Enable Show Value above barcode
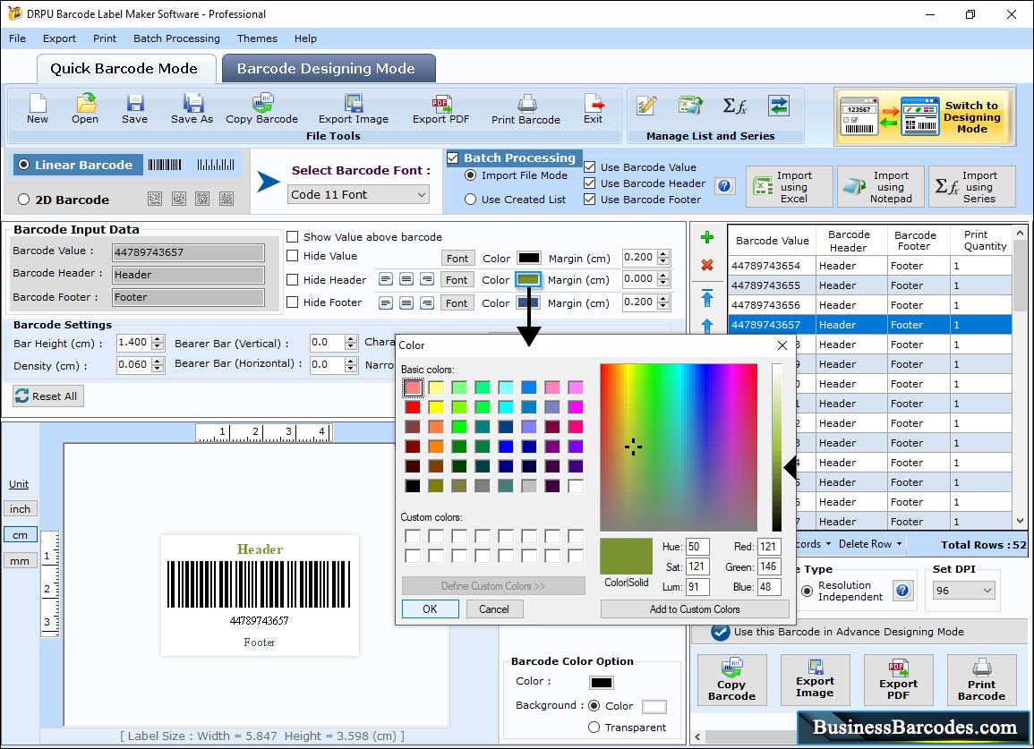The image size is (1034, 749). (x=292, y=237)
